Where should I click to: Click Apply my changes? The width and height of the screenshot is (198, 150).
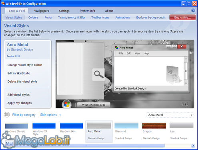coord(20,103)
